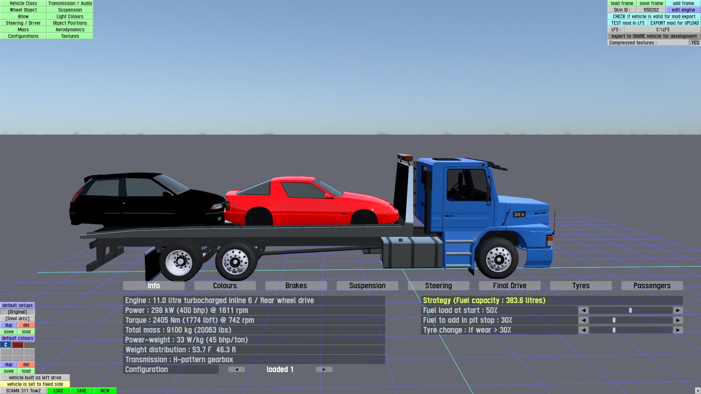Image resolution: width=701 pixels, height=394 pixels.
Task: Open the Configurations editor section
Action: (x=23, y=36)
